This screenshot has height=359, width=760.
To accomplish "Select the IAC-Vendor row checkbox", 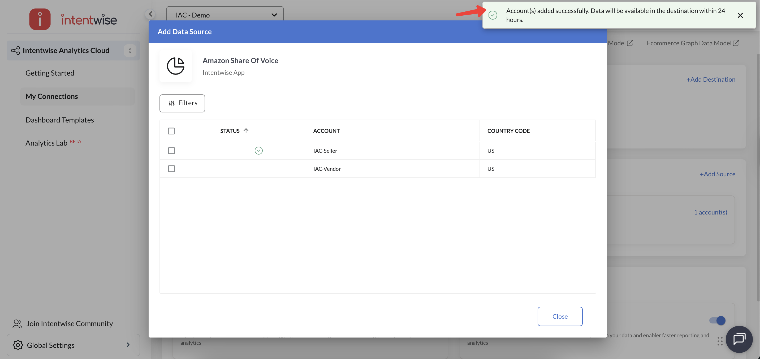I will pyautogui.click(x=171, y=169).
